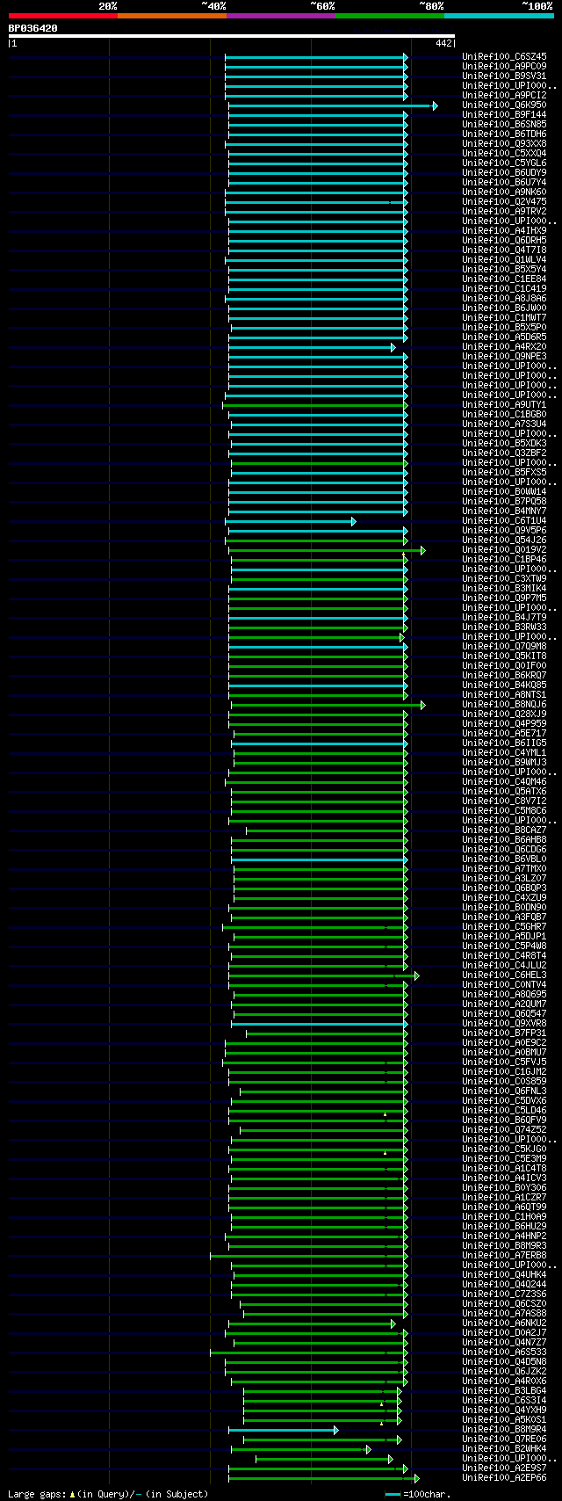Click query end position 442

tap(443, 43)
